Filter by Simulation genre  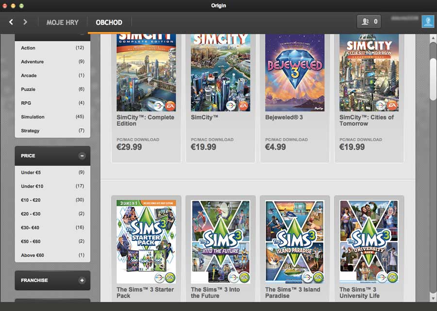point(33,117)
